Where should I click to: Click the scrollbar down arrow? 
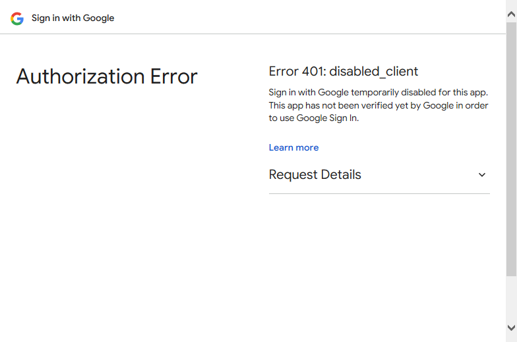(x=512, y=328)
